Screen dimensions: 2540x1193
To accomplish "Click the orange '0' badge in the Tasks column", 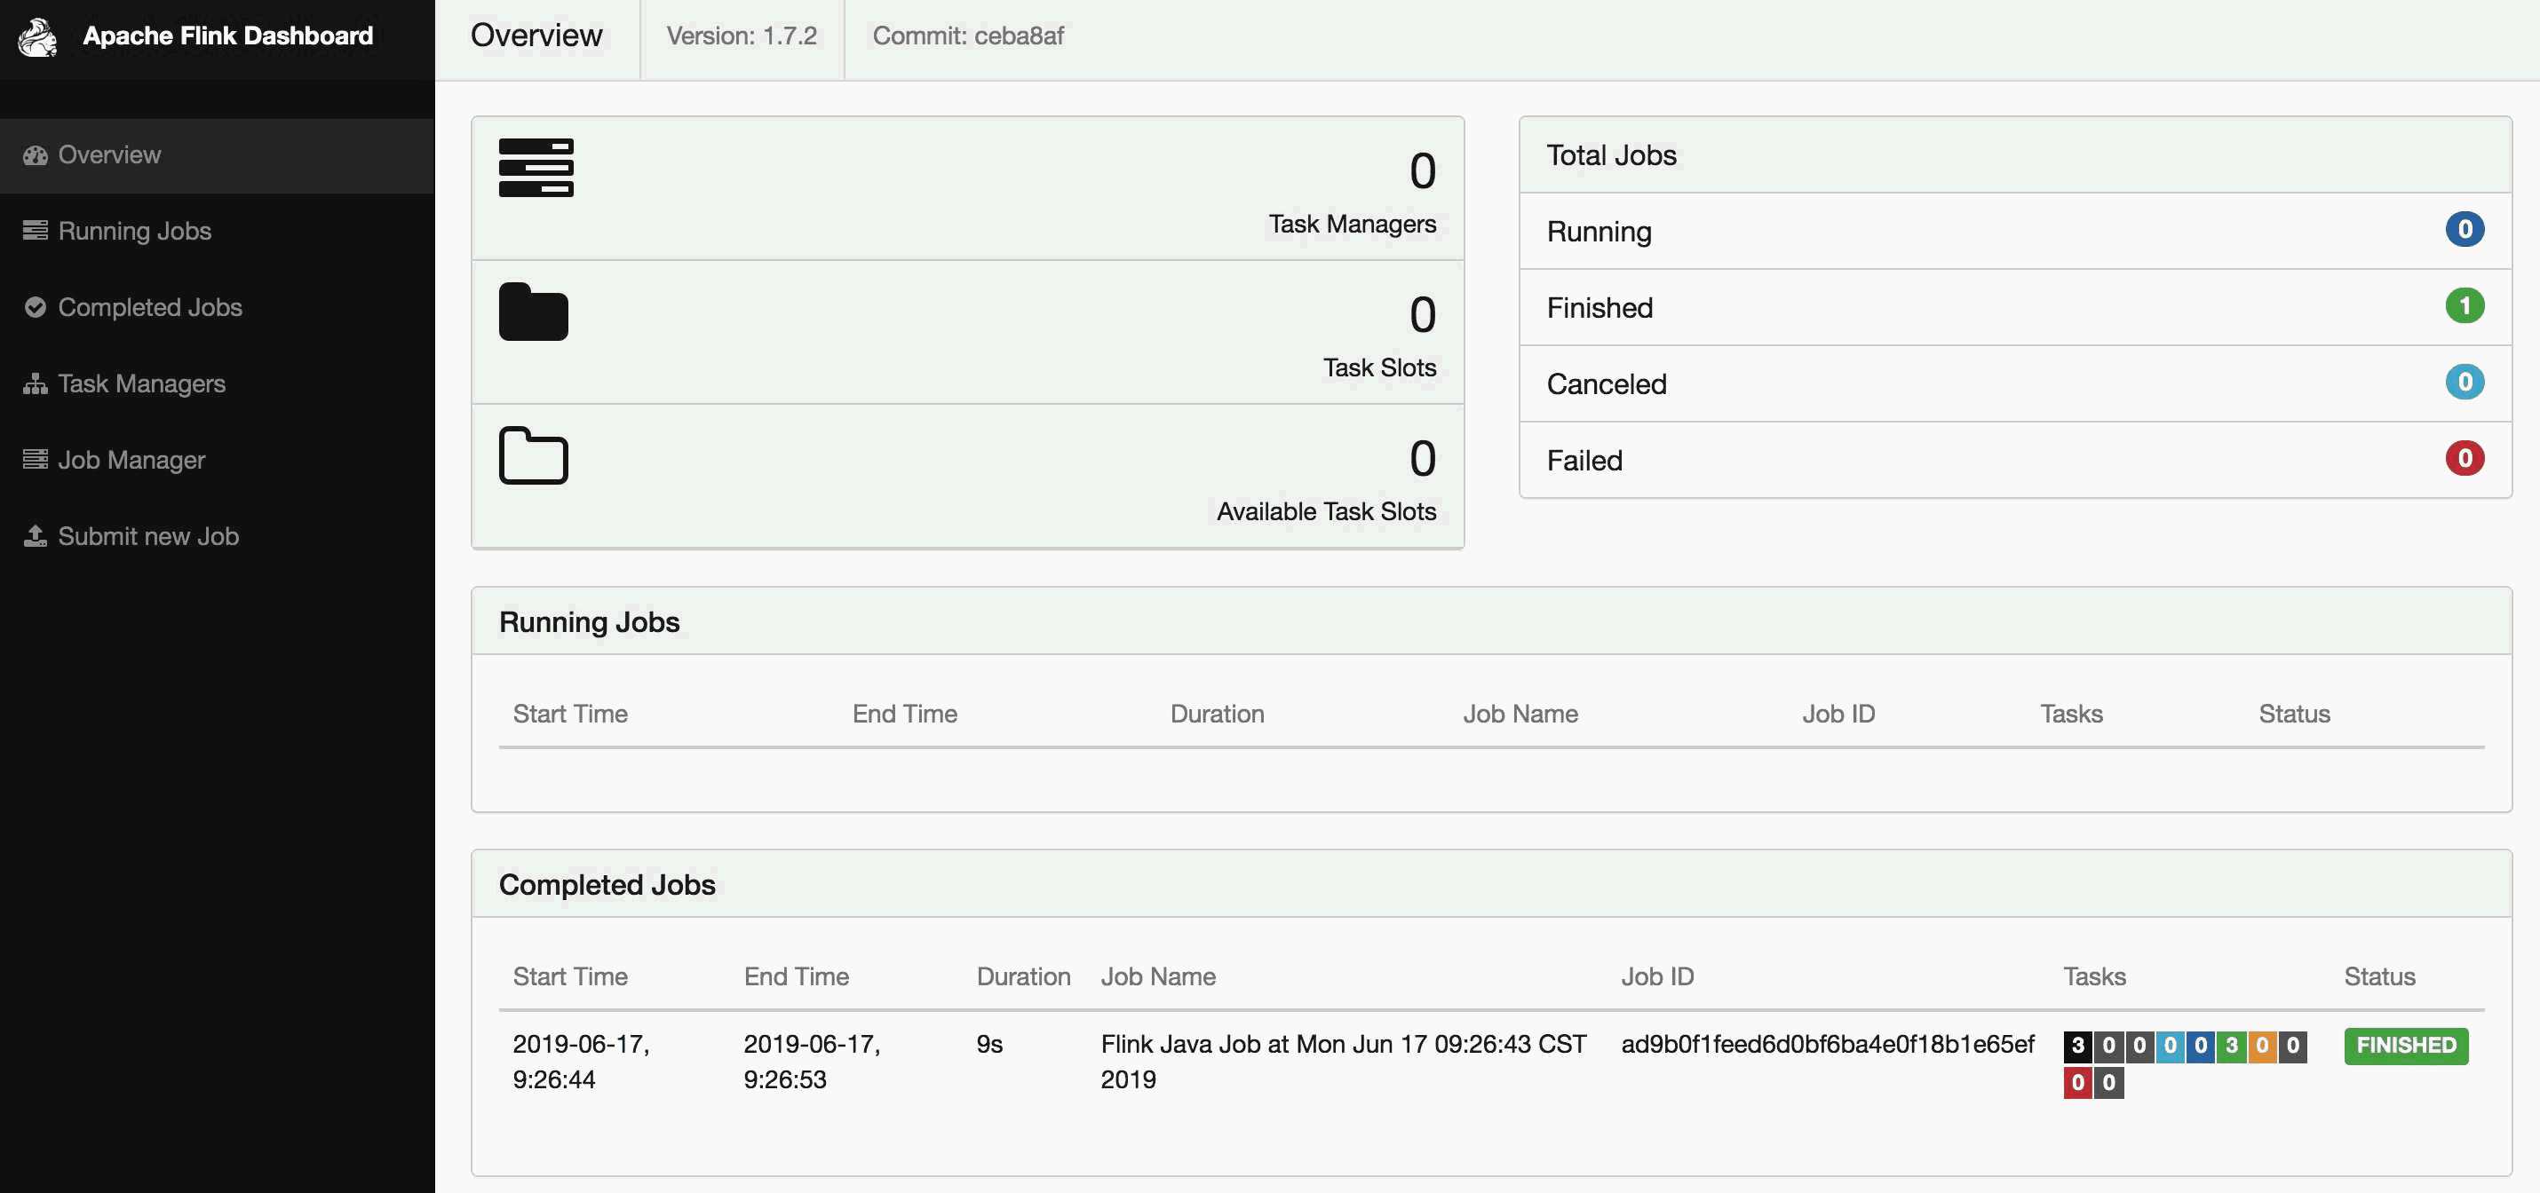I will point(2262,1047).
